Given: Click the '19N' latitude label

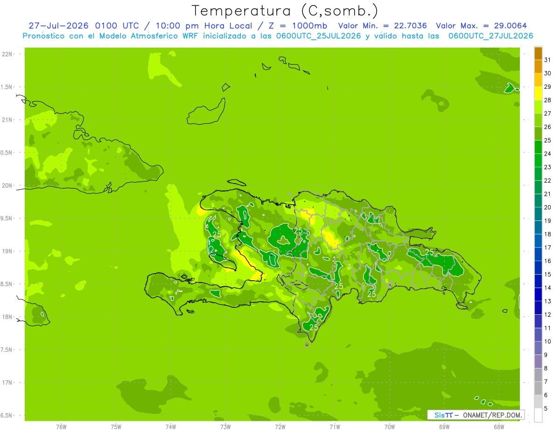Looking at the screenshot, I should [x=7, y=251].
